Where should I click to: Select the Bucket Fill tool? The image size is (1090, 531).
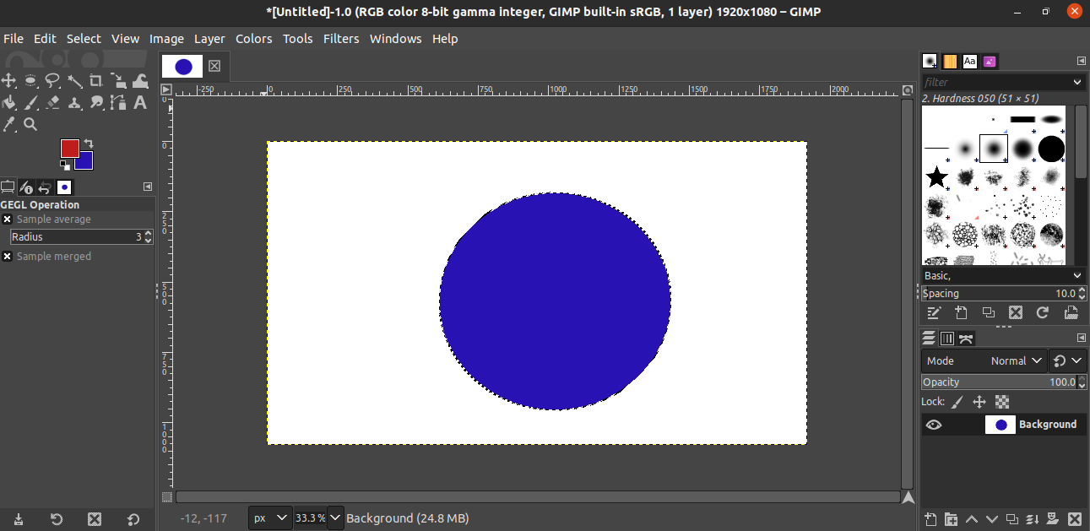click(8, 103)
